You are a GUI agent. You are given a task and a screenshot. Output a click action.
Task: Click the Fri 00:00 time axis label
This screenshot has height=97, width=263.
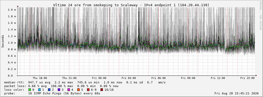coord(99,78)
